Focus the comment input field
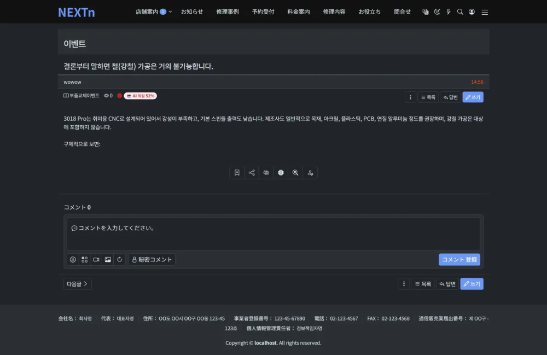 point(273,234)
